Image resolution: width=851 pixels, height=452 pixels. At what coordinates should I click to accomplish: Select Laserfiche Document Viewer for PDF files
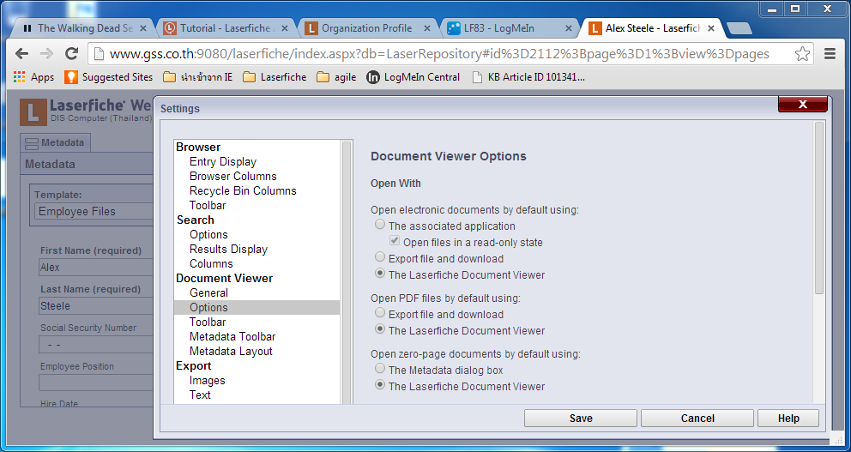click(x=380, y=329)
